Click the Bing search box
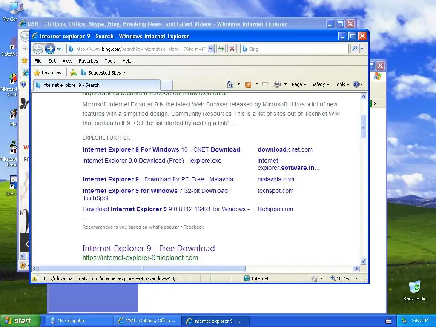This screenshot has height=327, width=436. (x=295, y=49)
